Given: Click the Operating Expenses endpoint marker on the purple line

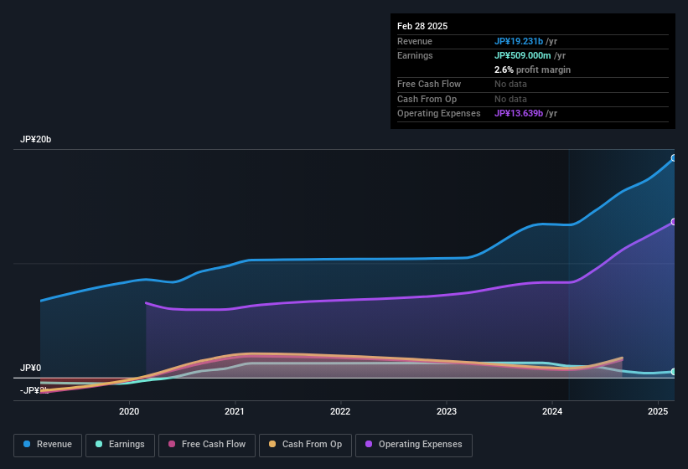Looking at the screenshot, I should (674, 222).
